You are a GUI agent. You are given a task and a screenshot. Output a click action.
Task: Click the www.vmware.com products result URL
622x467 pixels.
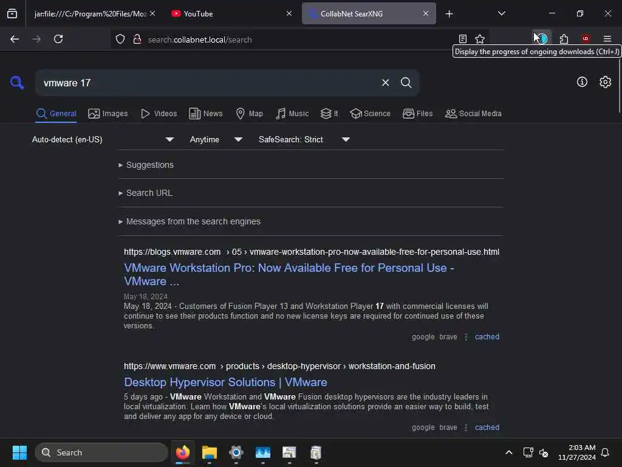tap(279, 366)
